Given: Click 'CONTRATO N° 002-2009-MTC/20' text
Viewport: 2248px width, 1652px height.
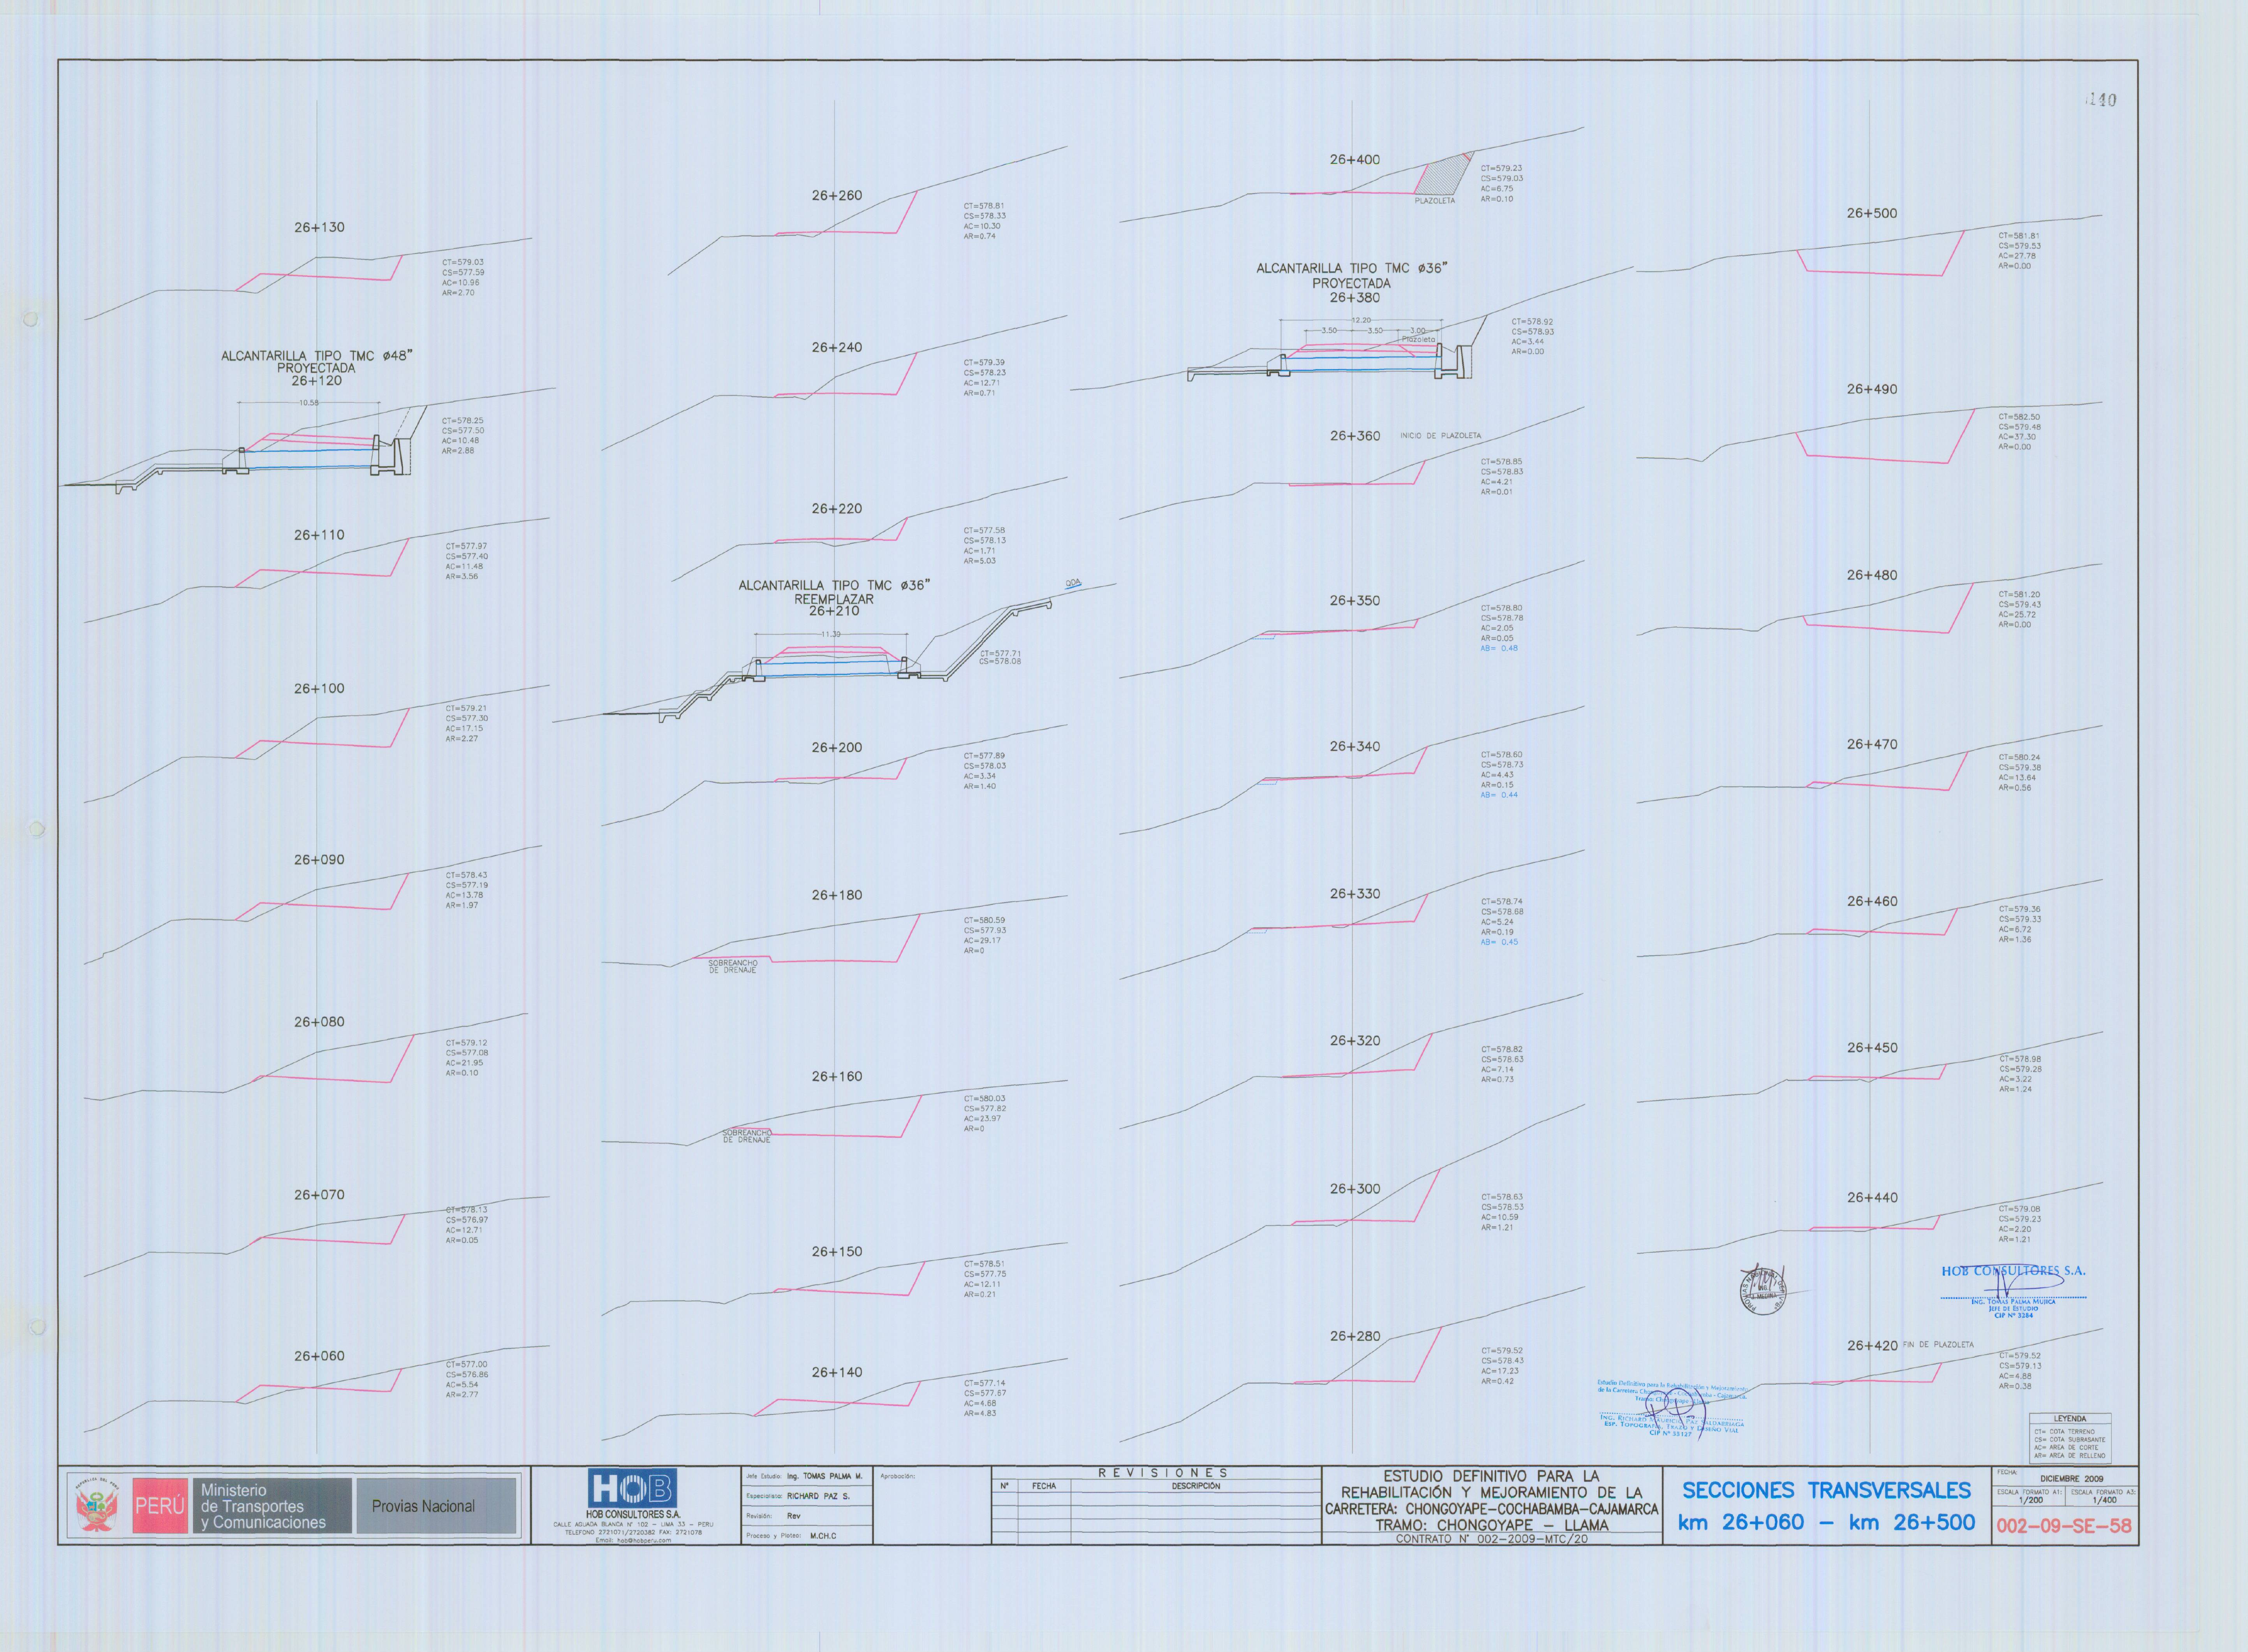Looking at the screenshot, I should click(x=1492, y=1539).
